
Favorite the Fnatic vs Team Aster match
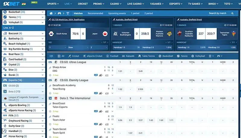(50, 124)
